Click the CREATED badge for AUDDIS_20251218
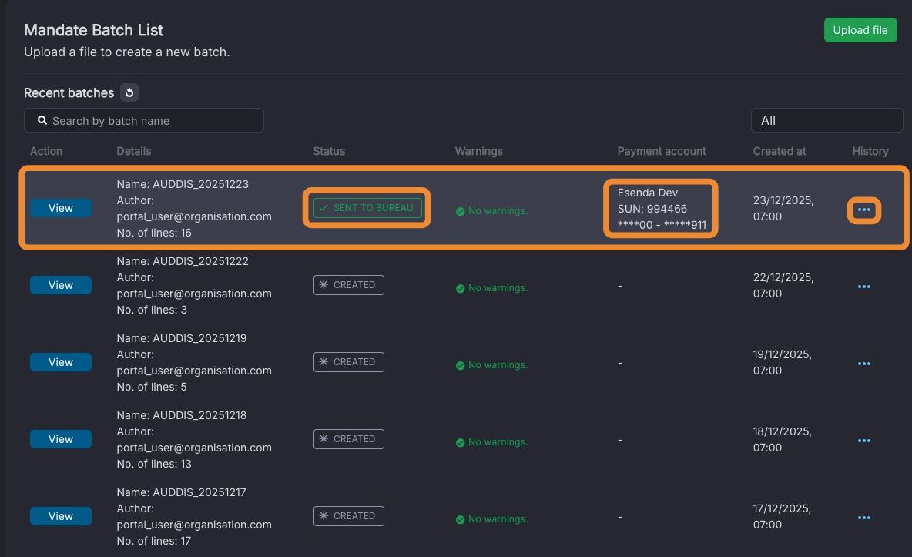 tap(348, 439)
